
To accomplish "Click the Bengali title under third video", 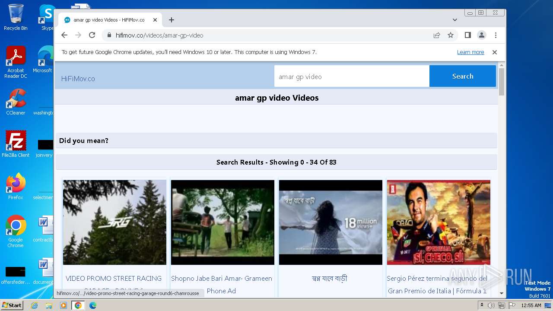I will click(329, 279).
